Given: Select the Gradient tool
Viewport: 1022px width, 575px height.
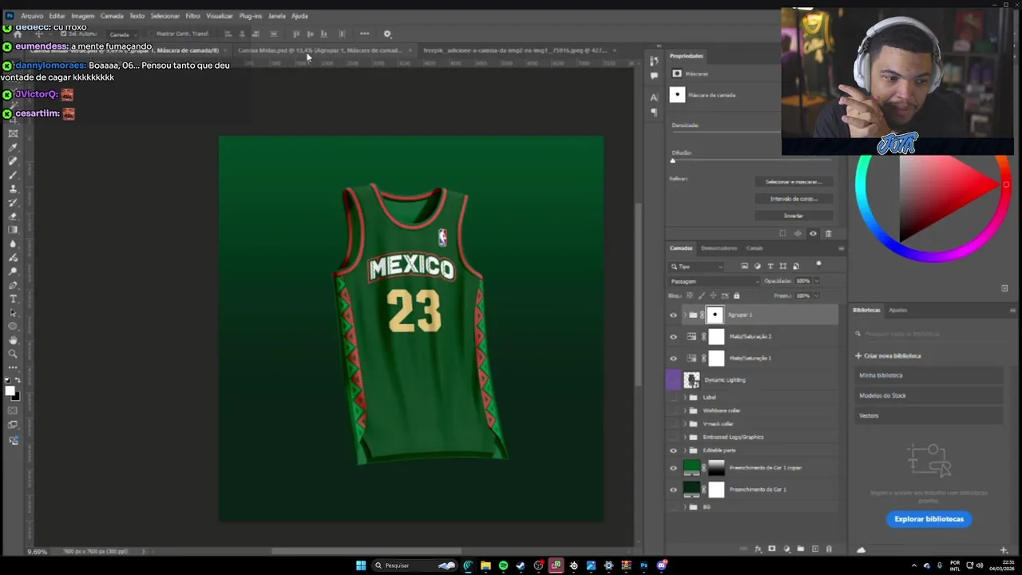Looking at the screenshot, I should click(x=13, y=230).
